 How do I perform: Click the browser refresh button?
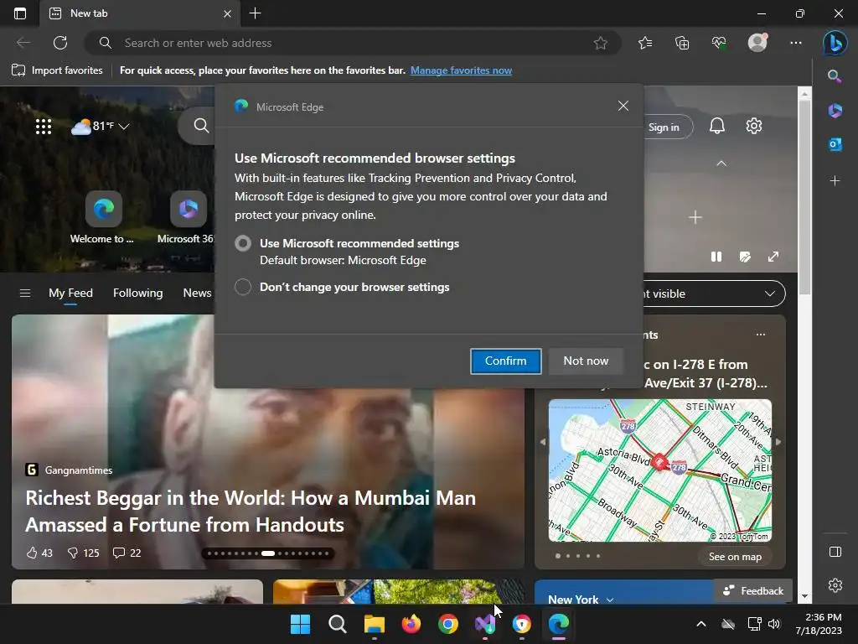[60, 43]
